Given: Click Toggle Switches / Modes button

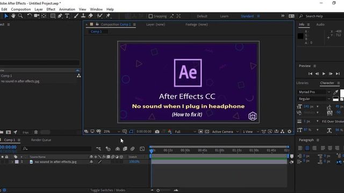Looking at the screenshot, I should [x=107, y=190].
